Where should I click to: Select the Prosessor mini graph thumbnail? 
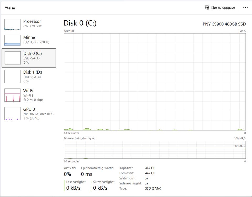(12, 25)
